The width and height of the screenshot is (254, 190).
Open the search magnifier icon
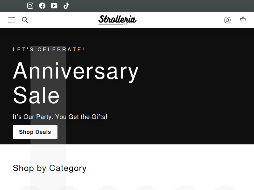coord(25,20)
